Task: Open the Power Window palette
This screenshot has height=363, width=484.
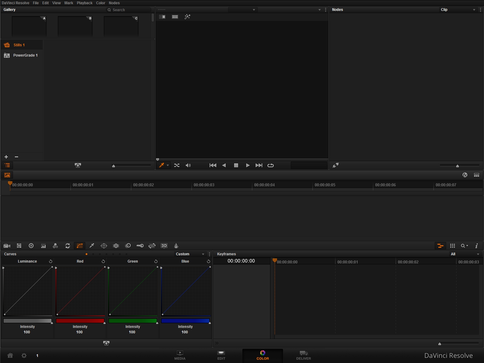Action: tap(104, 246)
